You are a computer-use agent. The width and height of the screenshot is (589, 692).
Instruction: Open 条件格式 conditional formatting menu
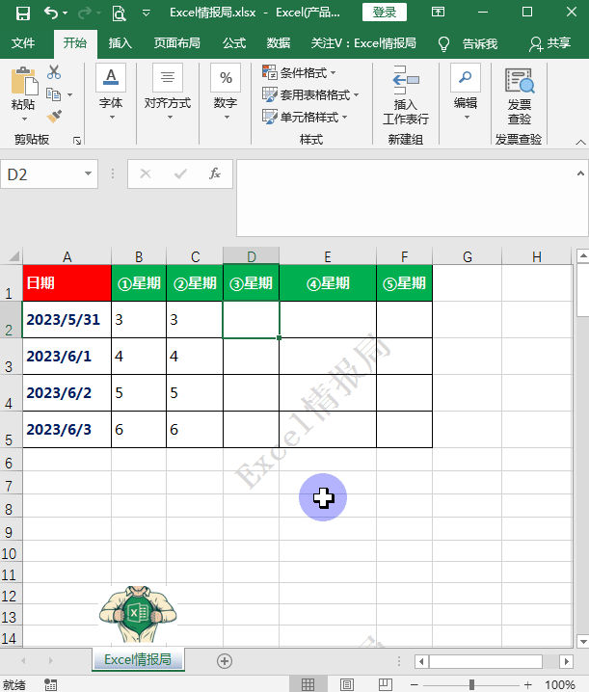(x=300, y=72)
